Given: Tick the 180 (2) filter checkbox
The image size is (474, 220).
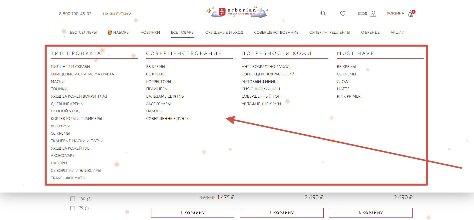Looking at the screenshot, I should (x=73, y=199).
